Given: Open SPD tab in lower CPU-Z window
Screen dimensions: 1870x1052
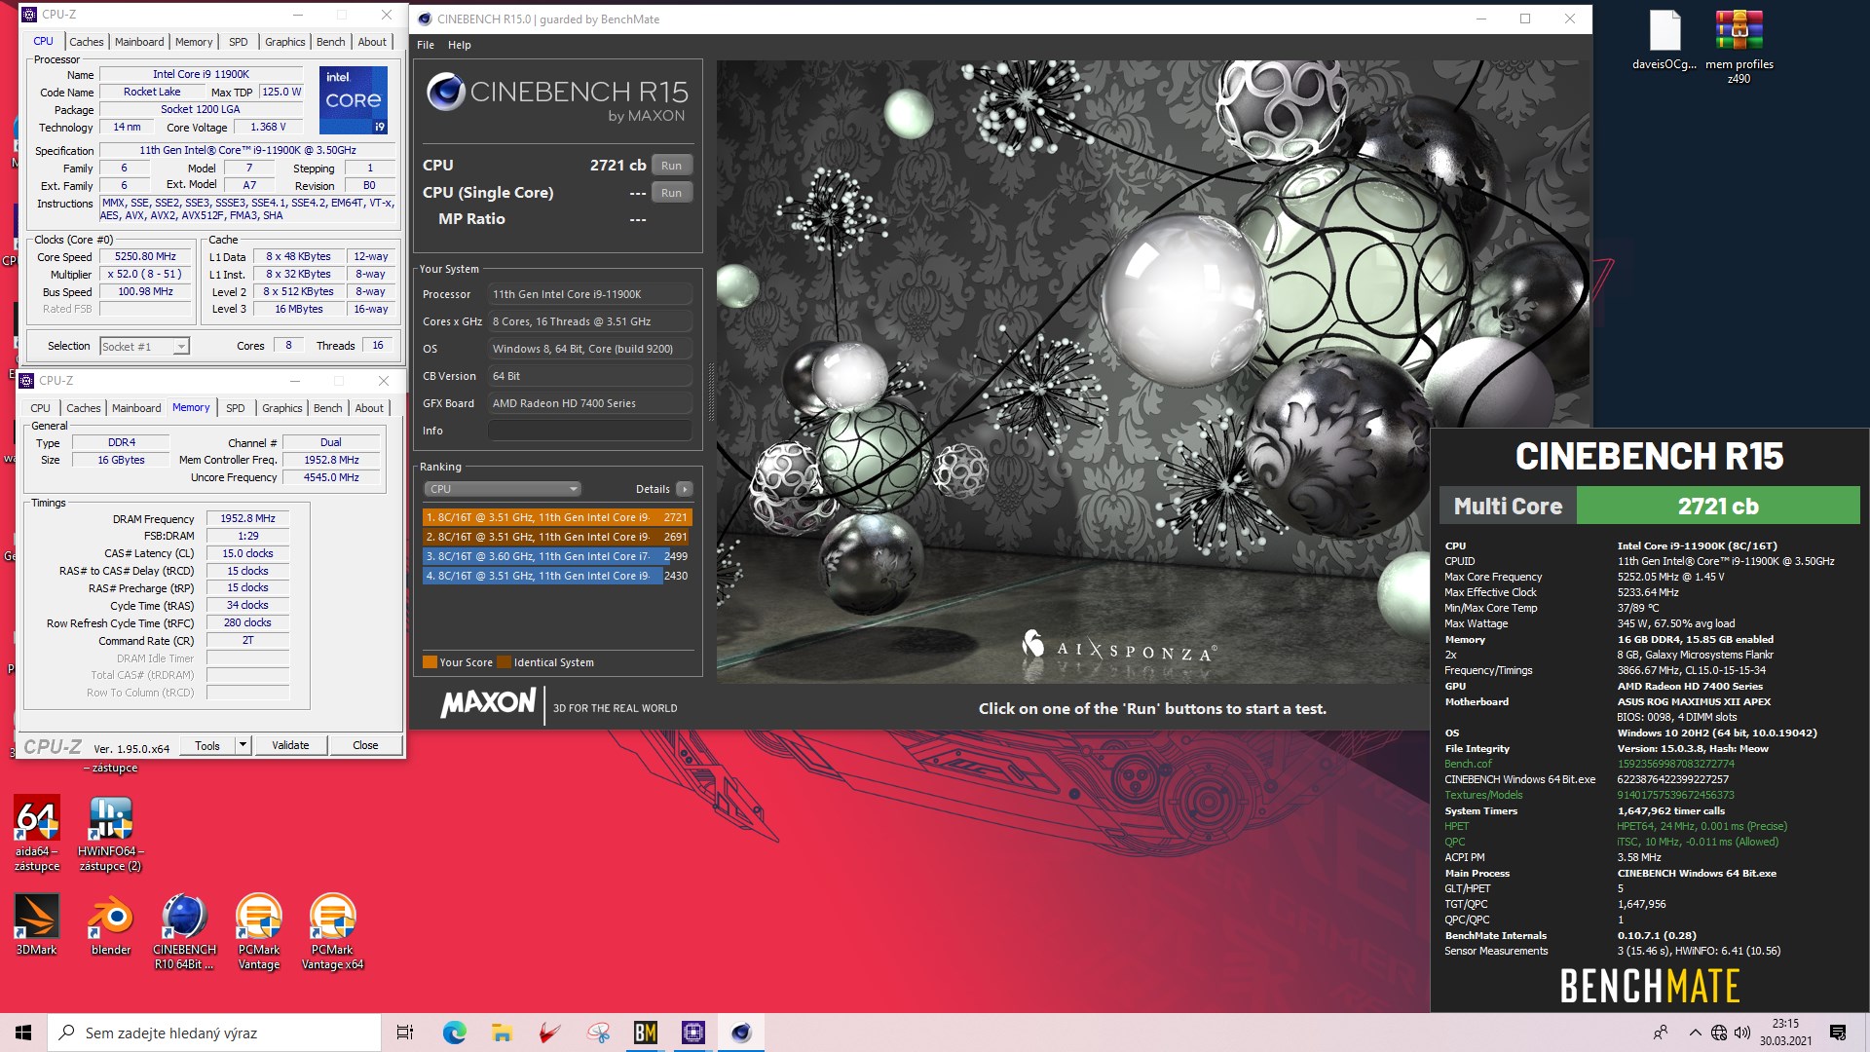Looking at the screenshot, I should (x=235, y=408).
